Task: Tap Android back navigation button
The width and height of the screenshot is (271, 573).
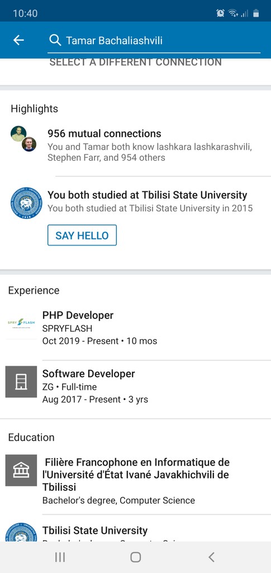Action: (x=211, y=557)
